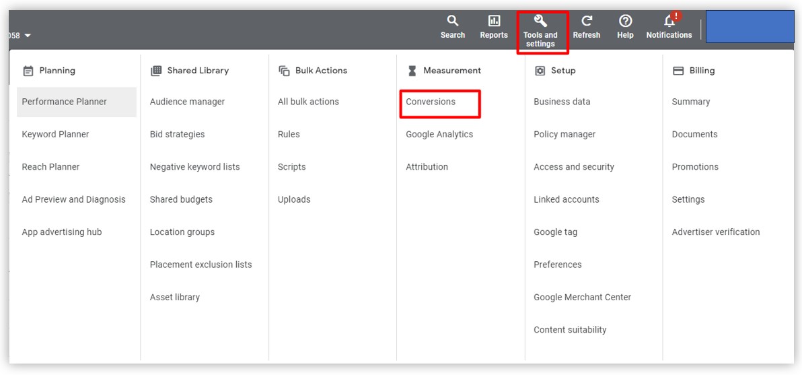The image size is (802, 375).
Task: Open Negative keyword lists
Action: (x=195, y=167)
